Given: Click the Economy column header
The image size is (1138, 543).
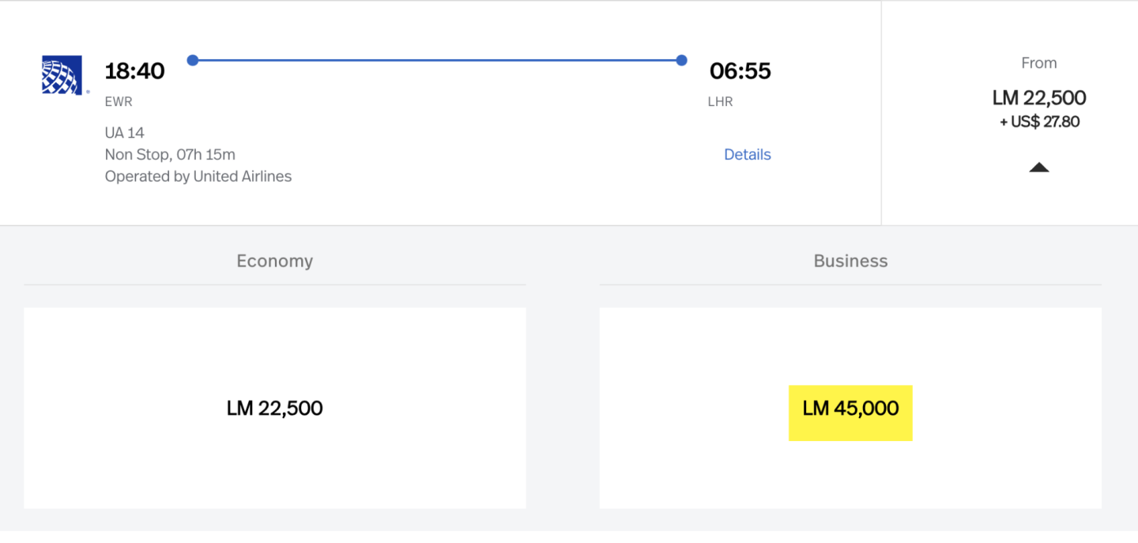Looking at the screenshot, I should (x=274, y=261).
